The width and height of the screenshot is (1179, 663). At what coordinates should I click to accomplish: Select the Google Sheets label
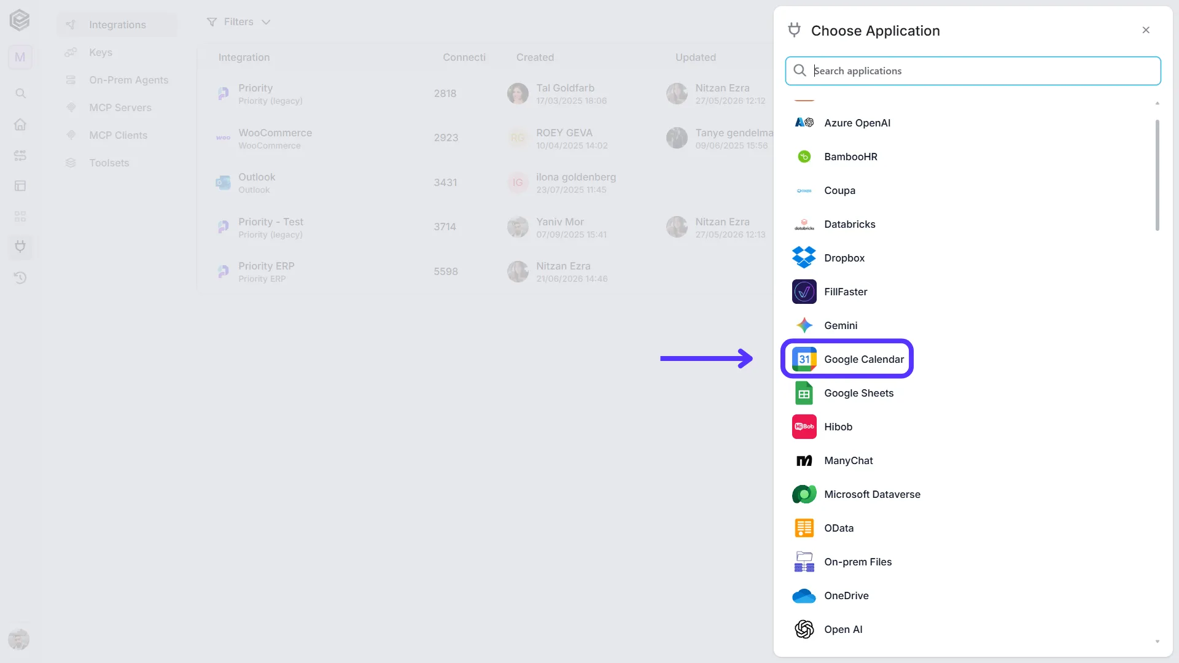[x=858, y=393]
